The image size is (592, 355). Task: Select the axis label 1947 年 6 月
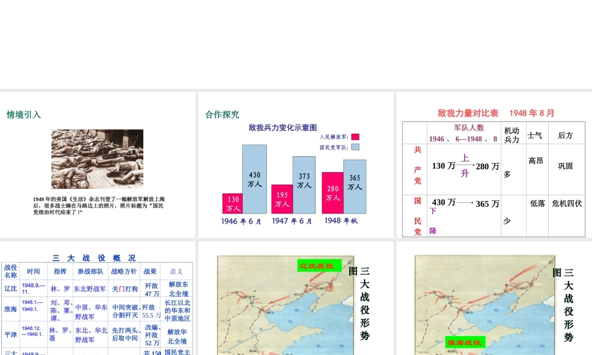pyautogui.click(x=292, y=221)
